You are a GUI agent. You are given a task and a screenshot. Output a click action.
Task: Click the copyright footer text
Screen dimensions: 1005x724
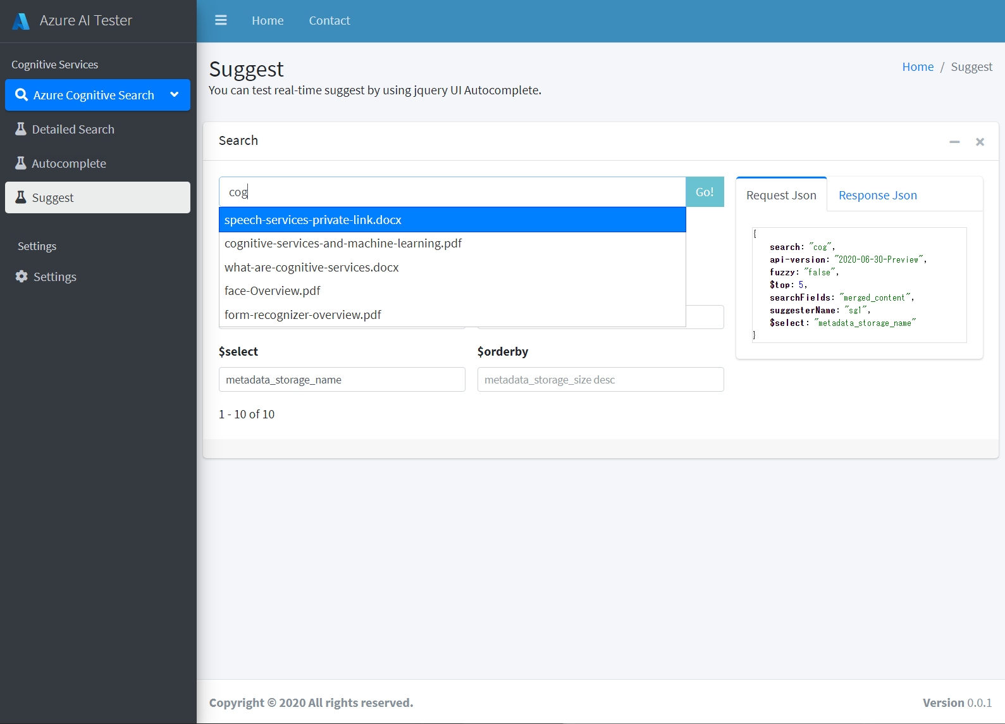pos(311,702)
